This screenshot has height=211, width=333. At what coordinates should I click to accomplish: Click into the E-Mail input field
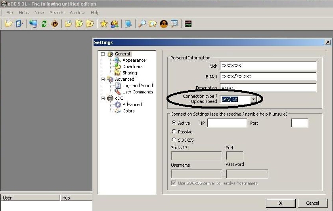coord(268,76)
